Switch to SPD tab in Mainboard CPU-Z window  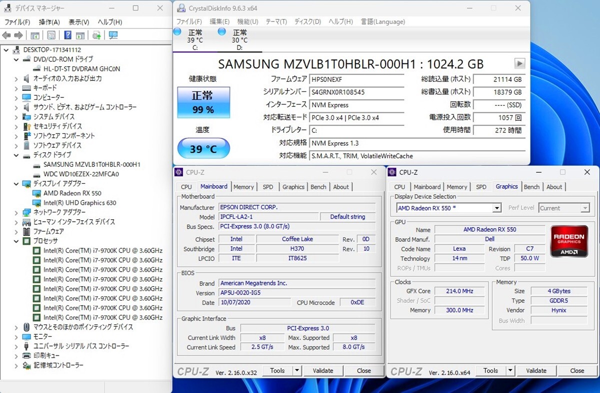tap(268, 187)
